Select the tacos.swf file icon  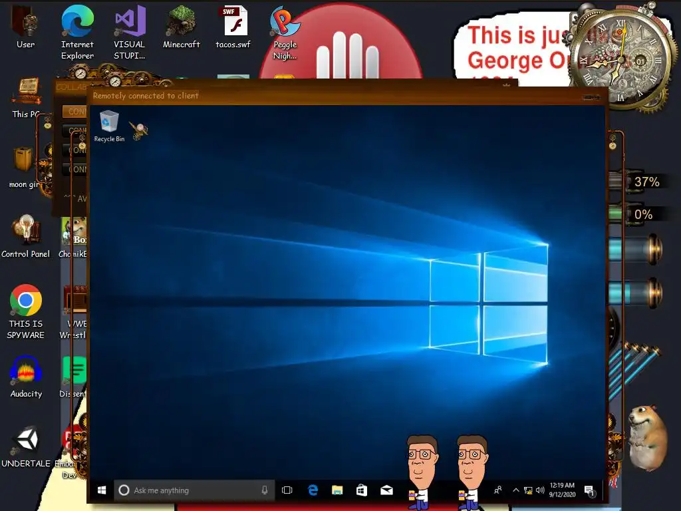[x=233, y=27]
